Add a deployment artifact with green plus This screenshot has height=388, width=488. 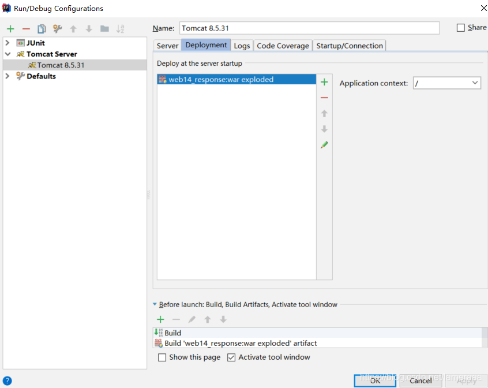click(x=324, y=81)
